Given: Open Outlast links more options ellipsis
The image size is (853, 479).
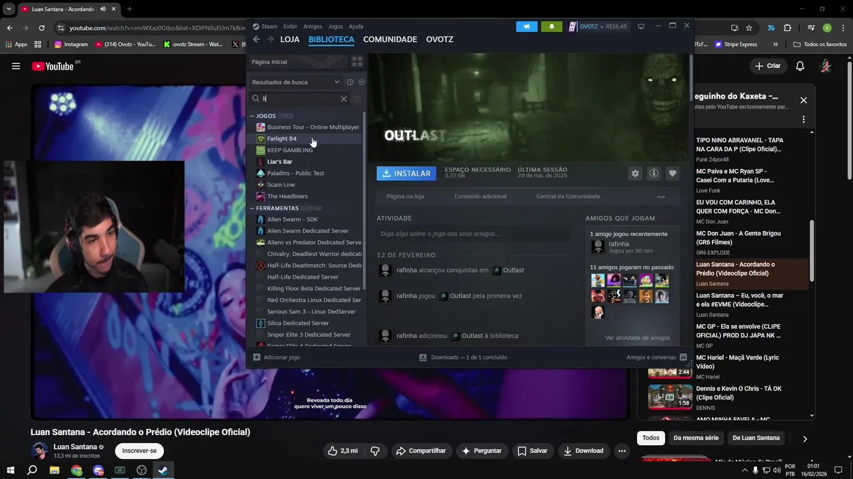Looking at the screenshot, I should [660, 196].
